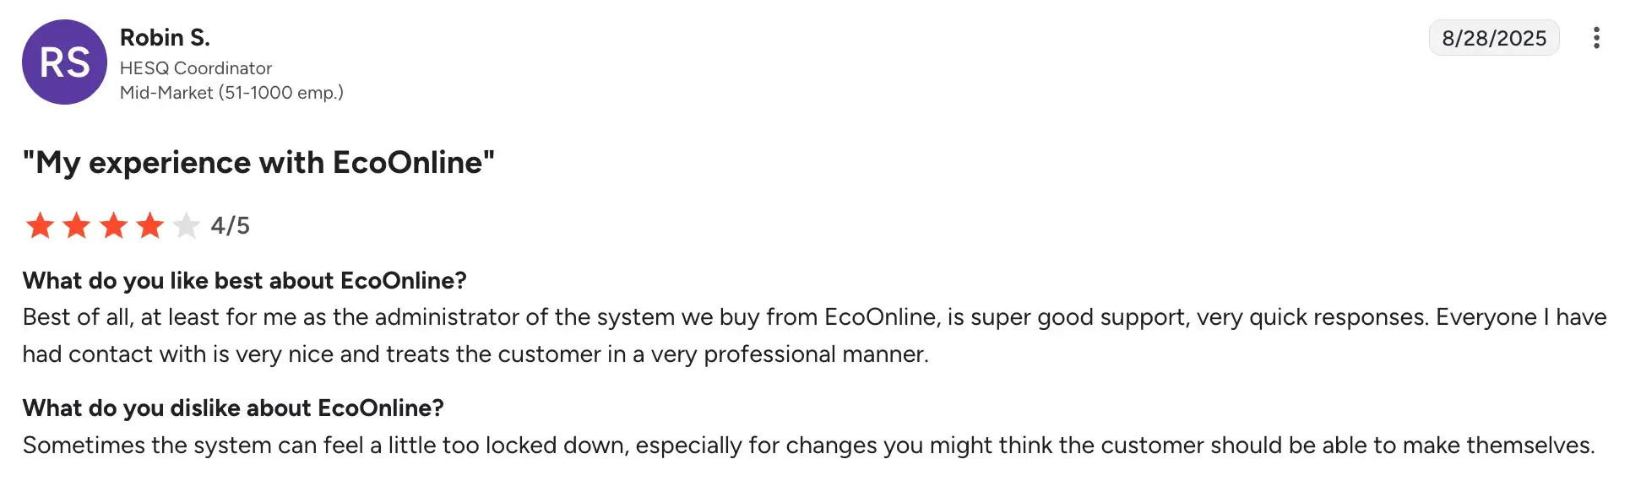Click the first red rating star
This screenshot has height=486, width=1630.
[40, 226]
